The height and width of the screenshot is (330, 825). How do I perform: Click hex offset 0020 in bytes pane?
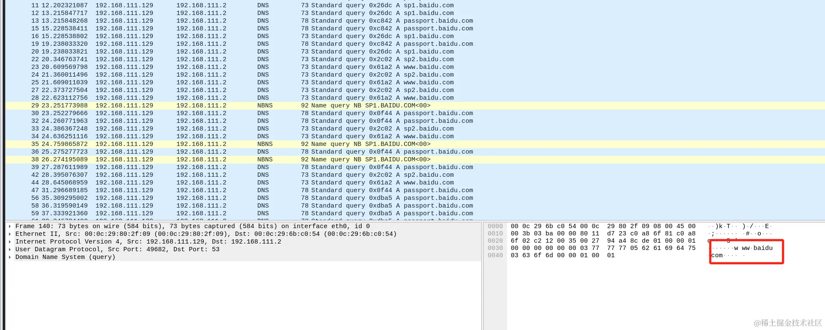[495, 241]
